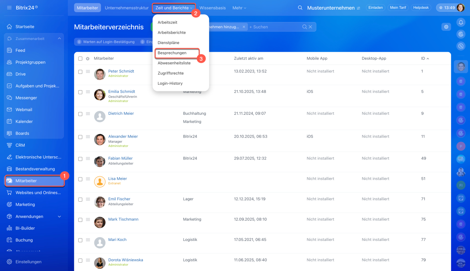The image size is (470, 271).
Task: Open the hamburger menu next to Bitrix24
Action: click(9, 8)
